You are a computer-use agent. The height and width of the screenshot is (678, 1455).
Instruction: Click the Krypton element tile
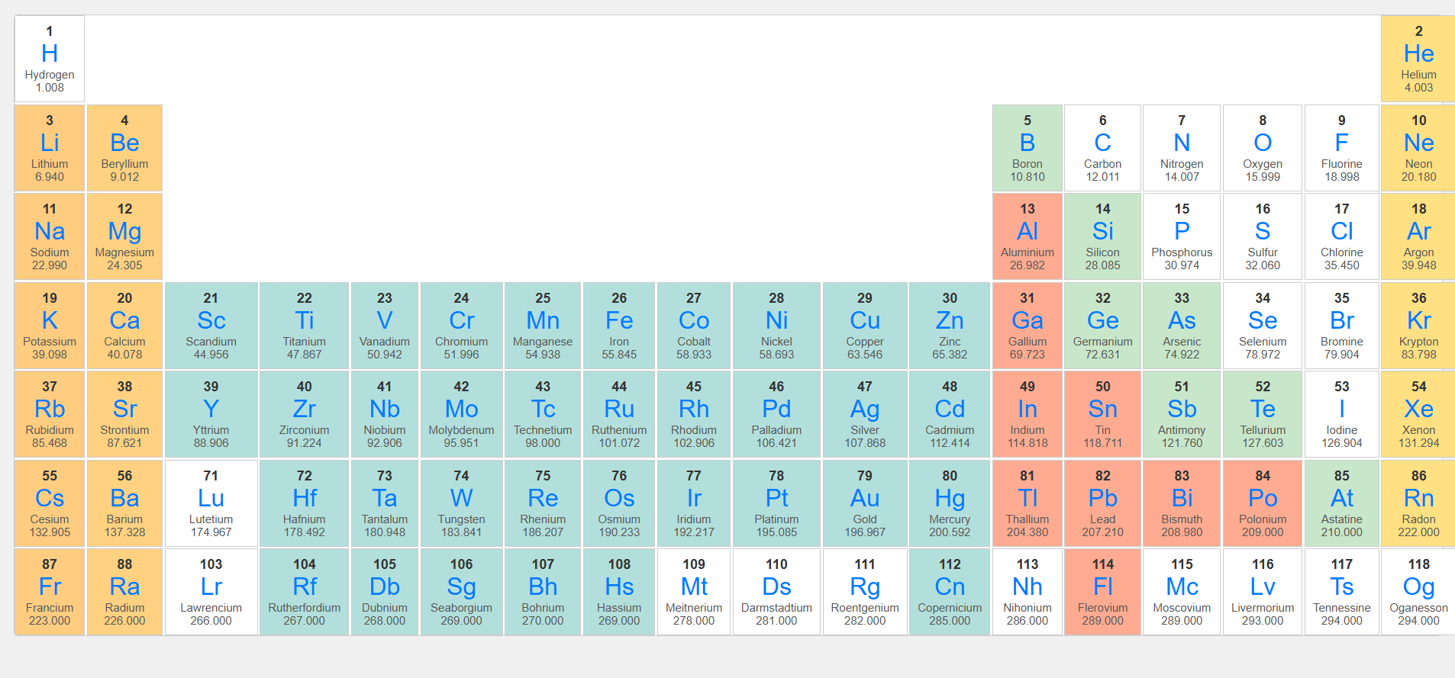point(1418,326)
